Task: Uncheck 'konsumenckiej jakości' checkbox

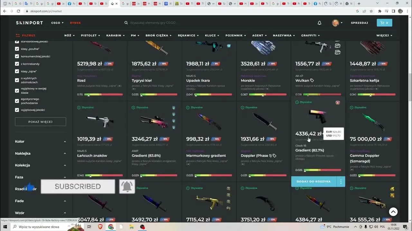Action: pos(17,56)
